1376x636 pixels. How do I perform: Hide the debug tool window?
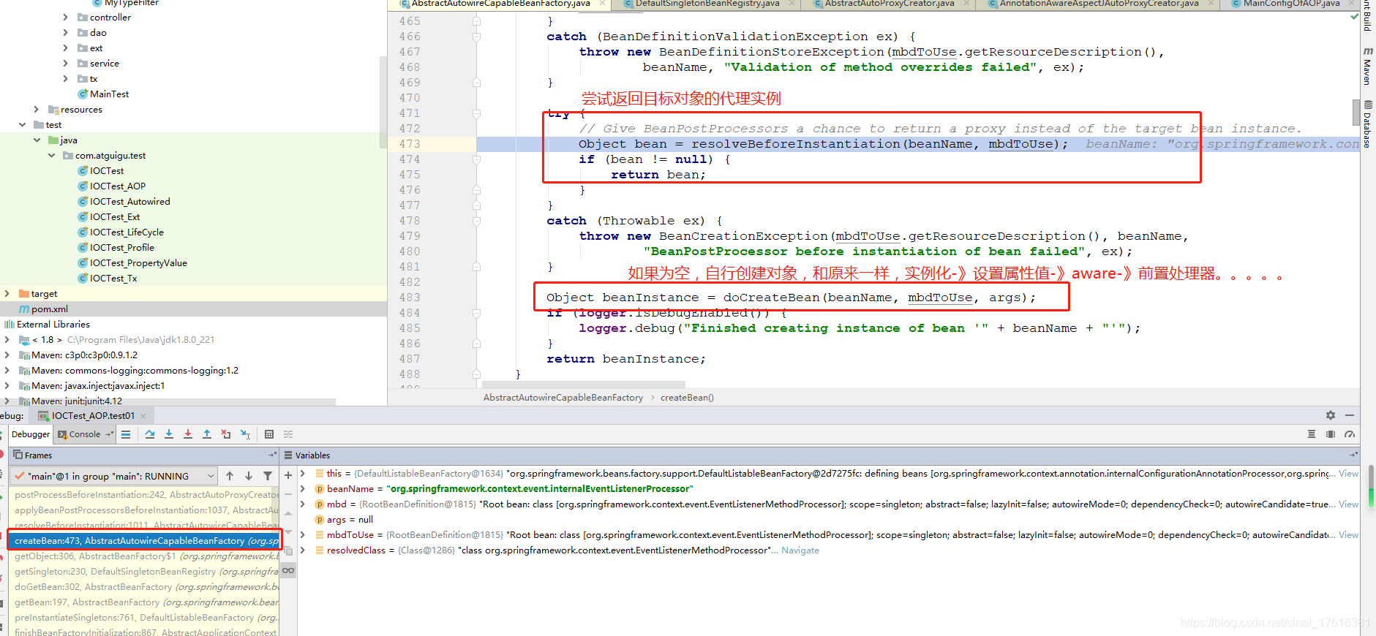[1350, 415]
